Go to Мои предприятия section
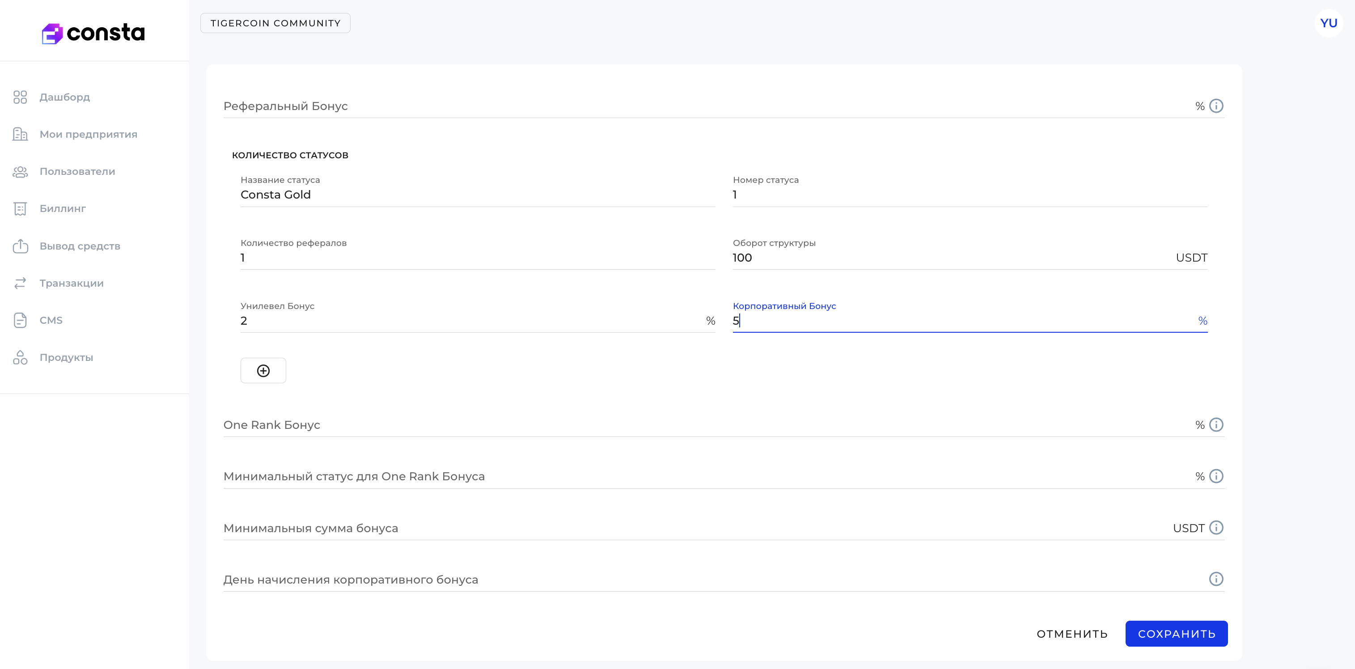Viewport: 1355px width, 669px height. click(89, 134)
